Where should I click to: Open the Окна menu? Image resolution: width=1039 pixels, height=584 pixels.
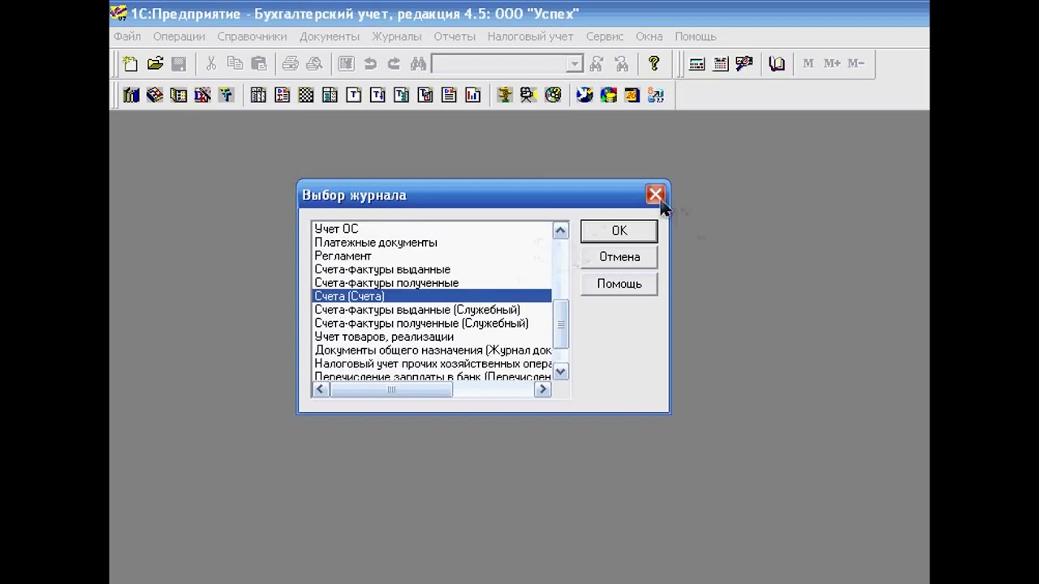[649, 36]
